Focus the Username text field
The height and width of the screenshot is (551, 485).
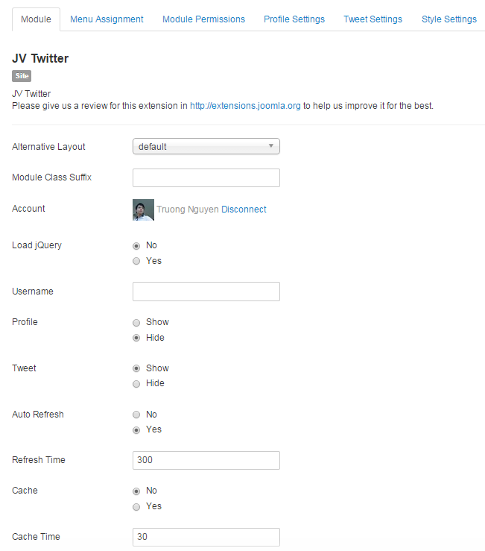pos(206,292)
